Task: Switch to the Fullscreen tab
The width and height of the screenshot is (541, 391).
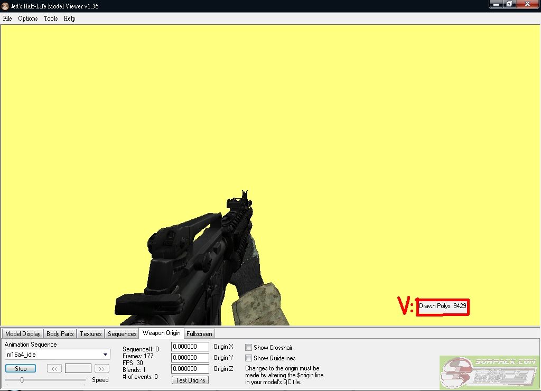Action: coord(199,334)
